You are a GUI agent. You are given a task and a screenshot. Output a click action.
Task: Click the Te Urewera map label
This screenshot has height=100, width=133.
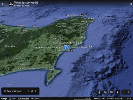10,46
